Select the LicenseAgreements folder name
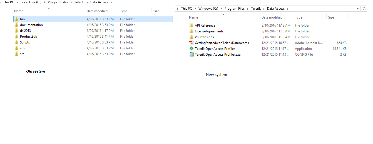The image size is (373, 144). point(209,31)
